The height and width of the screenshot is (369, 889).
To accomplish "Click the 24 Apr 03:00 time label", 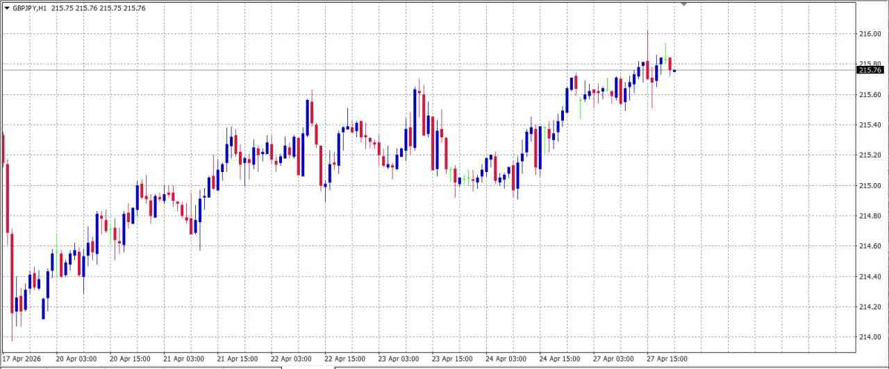I will 506,359.
